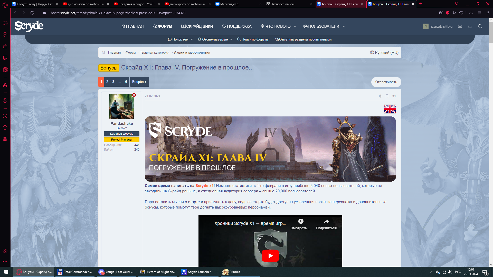Toggle the Отслеживать watch-thread button
Viewport: 493px width, 277px height.
point(386,82)
